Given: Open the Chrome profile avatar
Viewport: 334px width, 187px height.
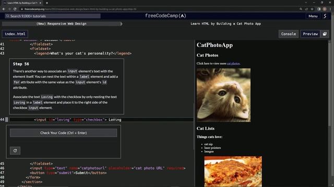Looking at the screenshot, I should [x=325, y=9].
